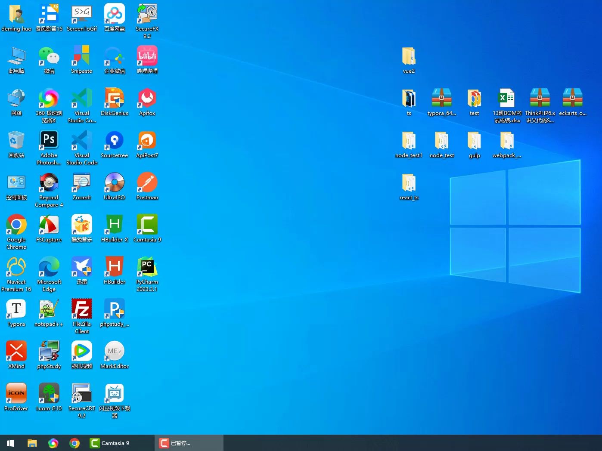Open the Recycle Bin (回收站) icon
602x451 pixels.
click(16, 145)
